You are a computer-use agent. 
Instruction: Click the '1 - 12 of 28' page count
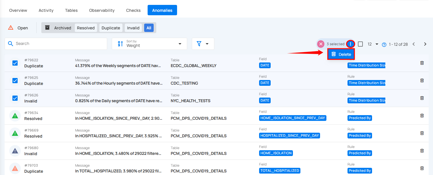398,44
